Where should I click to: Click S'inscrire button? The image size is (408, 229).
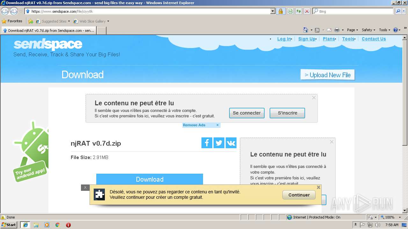coord(288,113)
